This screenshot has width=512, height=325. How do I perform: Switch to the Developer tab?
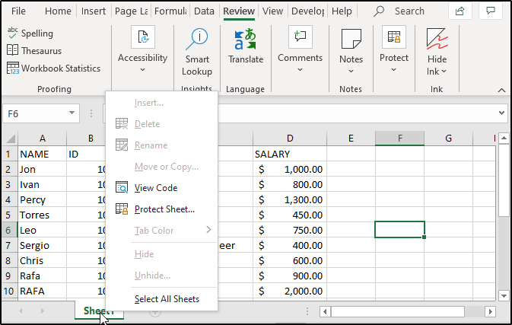click(x=307, y=11)
